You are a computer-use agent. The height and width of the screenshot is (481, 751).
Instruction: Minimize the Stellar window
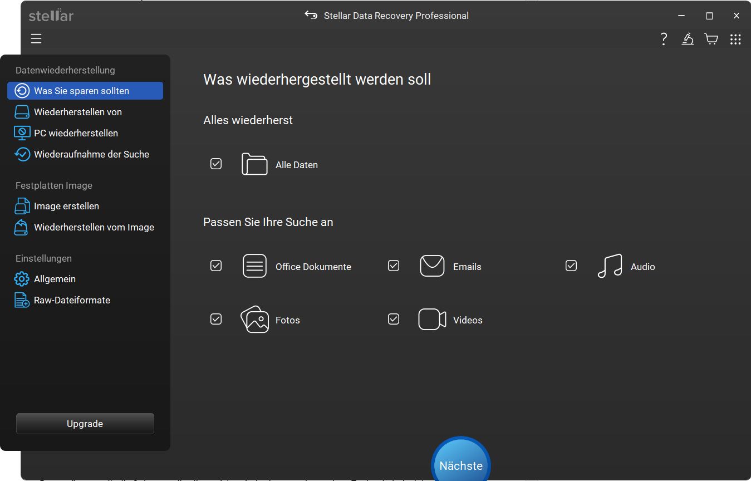(x=681, y=16)
